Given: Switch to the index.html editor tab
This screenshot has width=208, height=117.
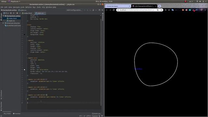Looking at the screenshot, I should click(27, 13).
